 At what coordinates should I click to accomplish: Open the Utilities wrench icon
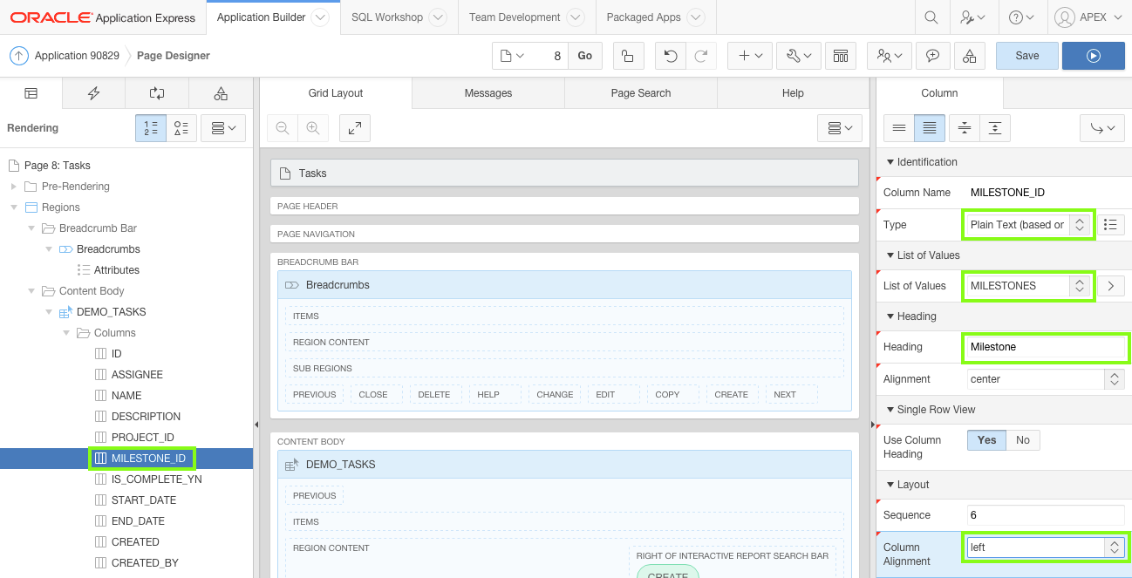(x=794, y=55)
